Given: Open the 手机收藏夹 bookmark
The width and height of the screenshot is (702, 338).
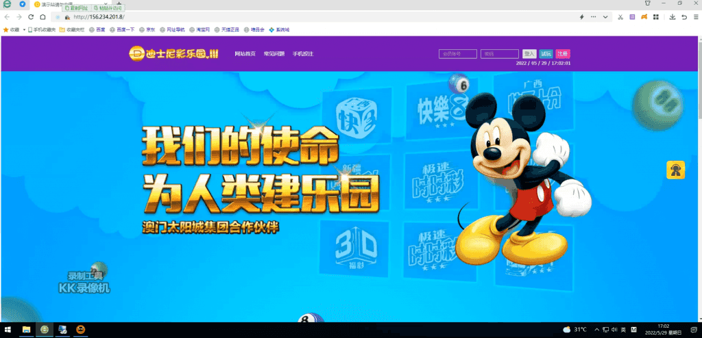Looking at the screenshot, I should [42, 29].
